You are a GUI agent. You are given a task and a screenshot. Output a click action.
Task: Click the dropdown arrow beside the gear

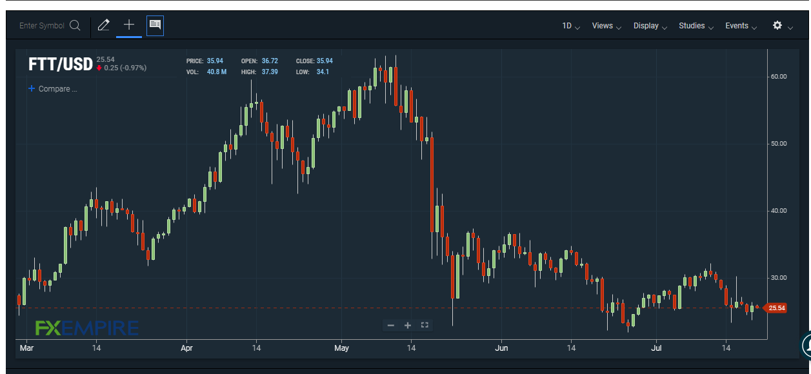(x=790, y=28)
